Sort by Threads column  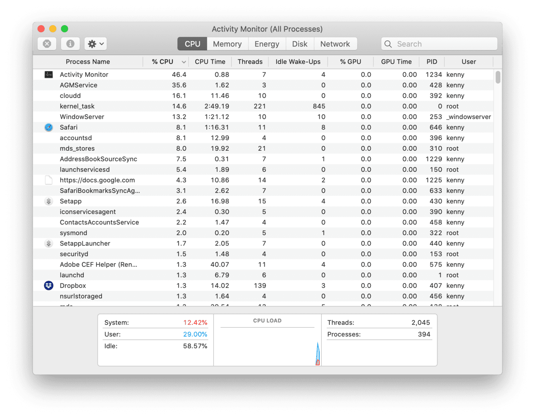(250, 62)
